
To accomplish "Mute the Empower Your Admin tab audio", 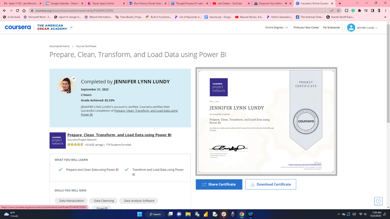I will click(286, 3).
